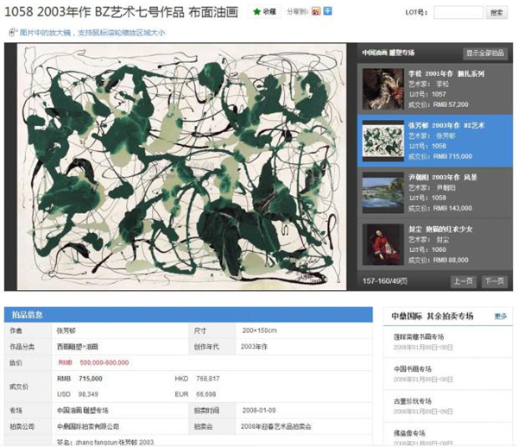Focus the LOT number search field
518x447 pixels.
coord(458,13)
